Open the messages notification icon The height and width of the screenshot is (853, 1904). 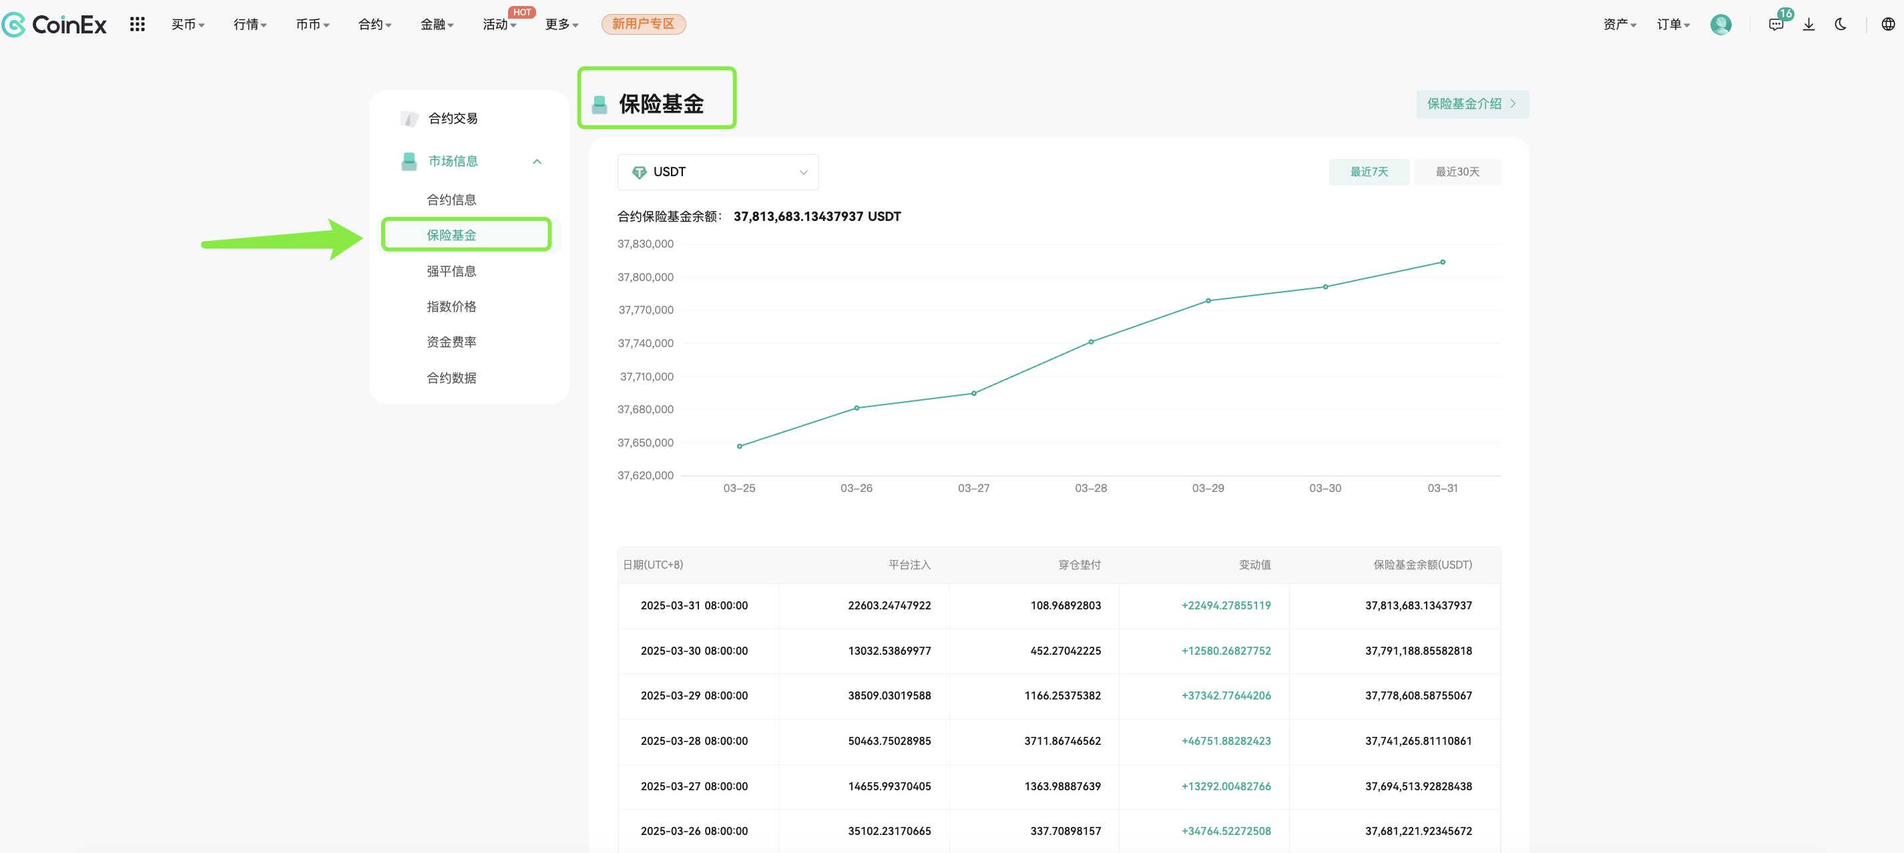[1775, 25]
